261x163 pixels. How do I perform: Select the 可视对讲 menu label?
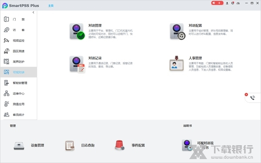point(19,72)
